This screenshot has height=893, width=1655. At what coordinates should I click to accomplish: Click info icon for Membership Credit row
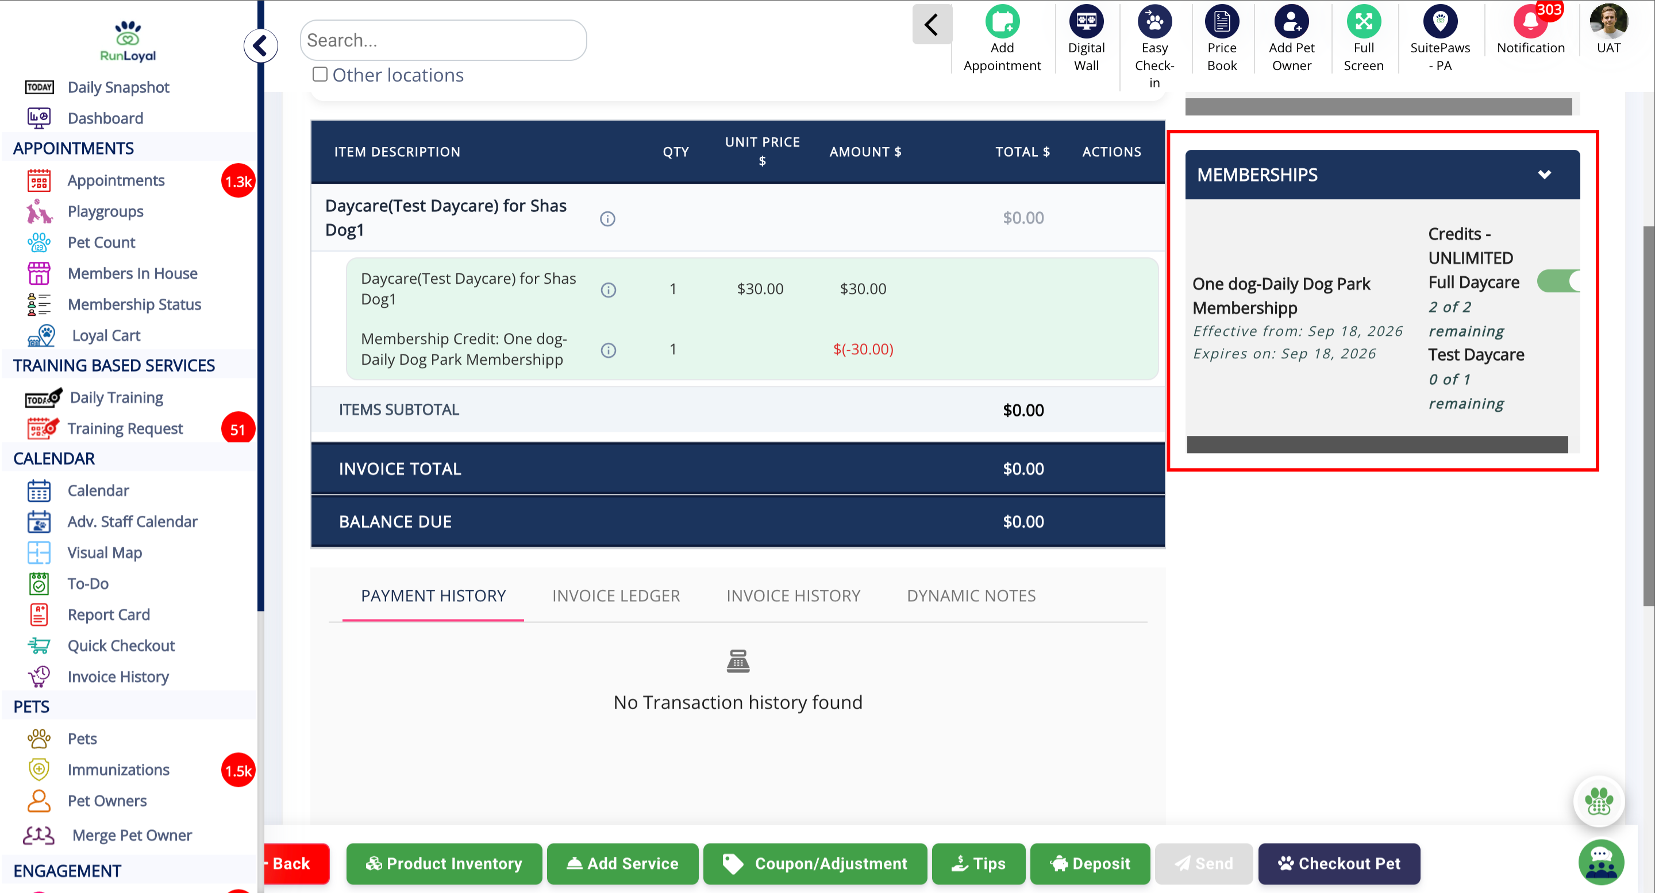[608, 350]
